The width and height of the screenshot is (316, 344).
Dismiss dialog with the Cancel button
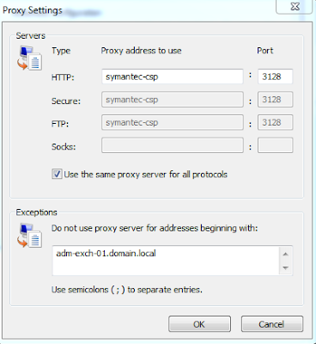pos(272,324)
